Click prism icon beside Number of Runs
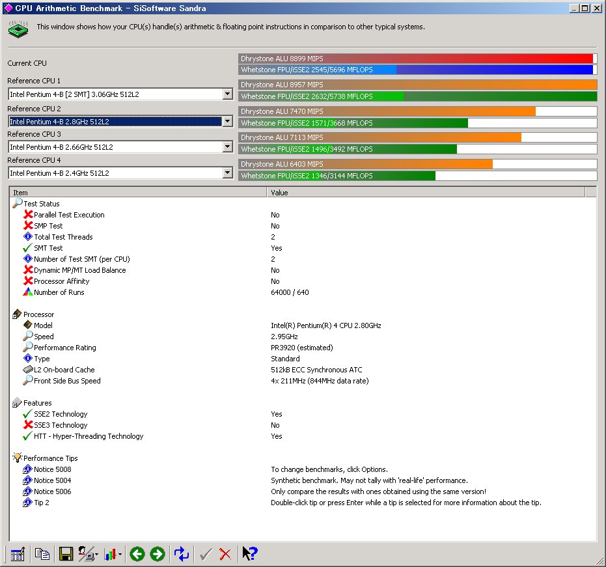 (28, 292)
